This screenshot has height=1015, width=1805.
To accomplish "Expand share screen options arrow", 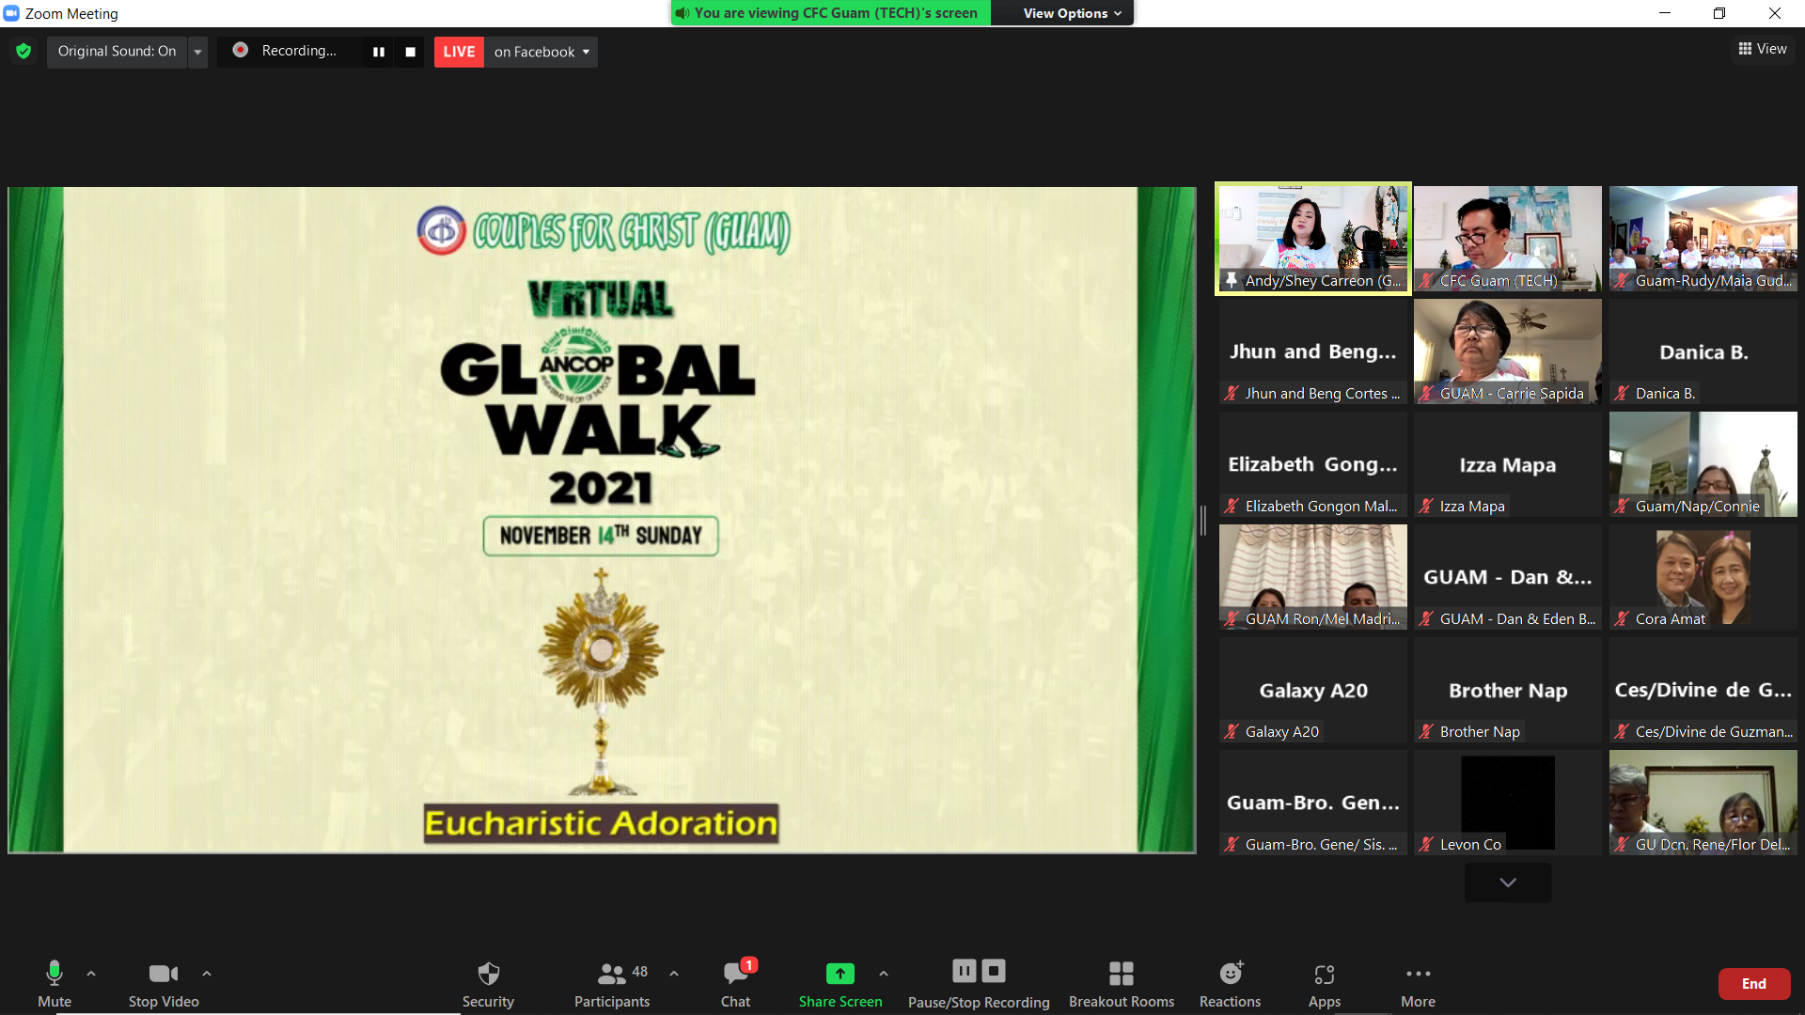I will click(884, 974).
